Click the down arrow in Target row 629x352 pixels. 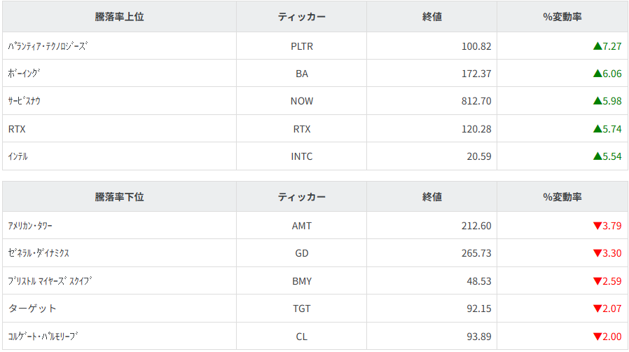pos(597,309)
